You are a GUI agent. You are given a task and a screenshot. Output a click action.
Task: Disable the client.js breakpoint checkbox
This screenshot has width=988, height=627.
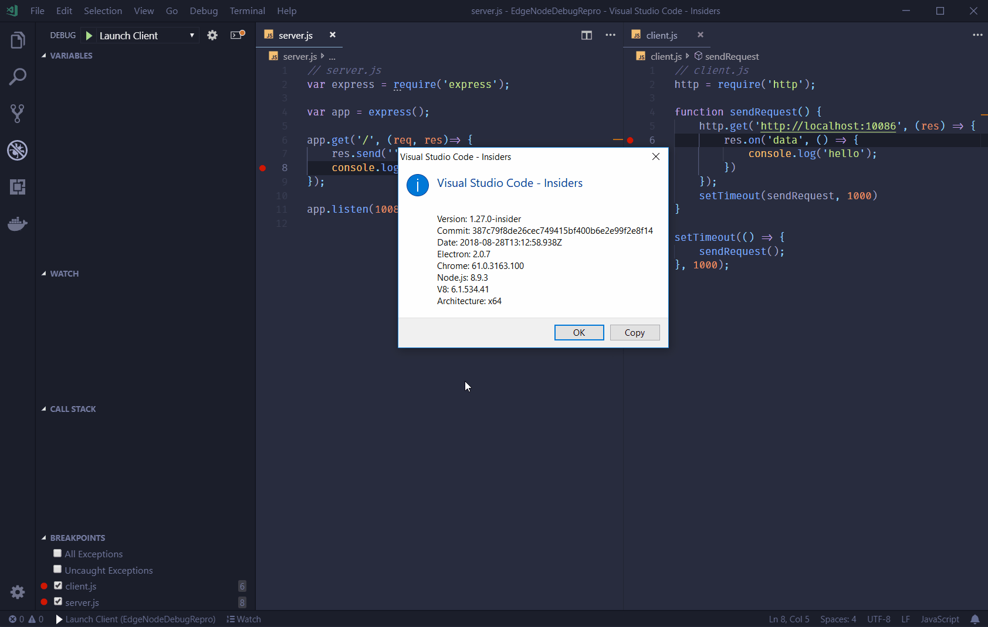tap(57, 585)
